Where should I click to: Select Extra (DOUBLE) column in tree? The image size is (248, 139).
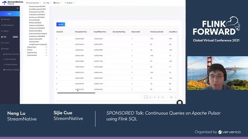(34, 20)
